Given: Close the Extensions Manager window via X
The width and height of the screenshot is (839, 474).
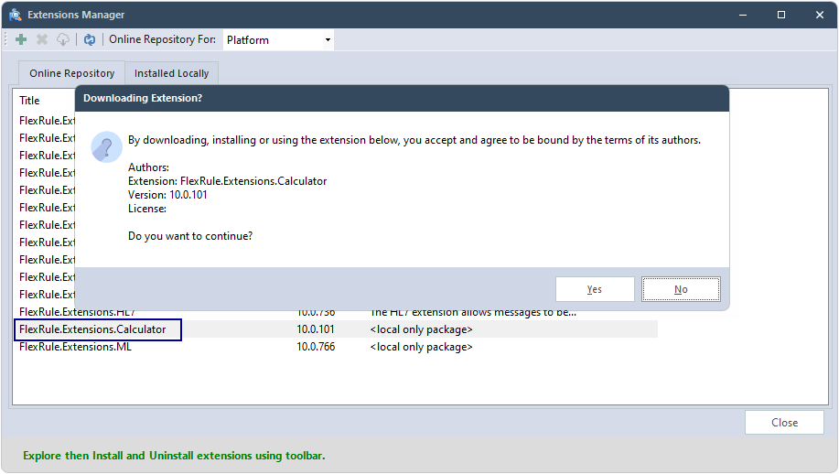Looking at the screenshot, I should coord(820,15).
